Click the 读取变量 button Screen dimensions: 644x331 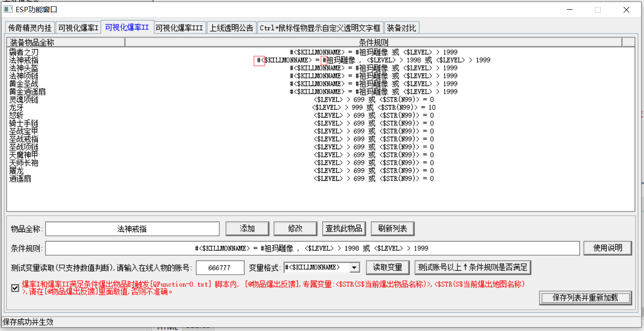(x=387, y=267)
